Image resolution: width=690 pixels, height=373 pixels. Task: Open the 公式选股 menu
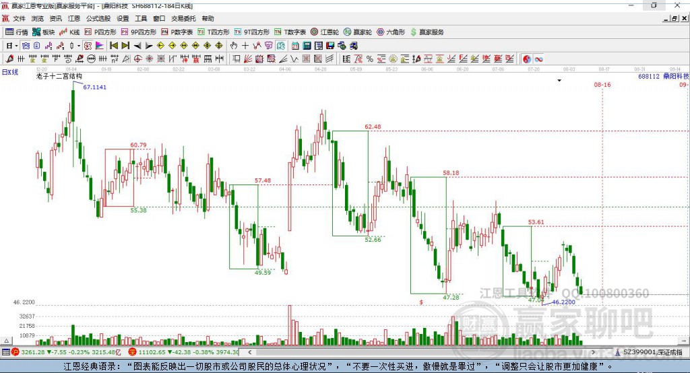pos(98,18)
